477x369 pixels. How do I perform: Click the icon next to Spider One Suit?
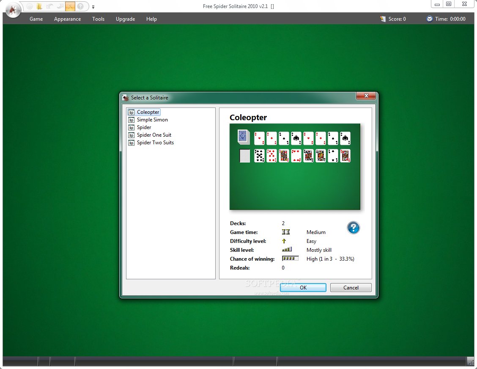131,135
